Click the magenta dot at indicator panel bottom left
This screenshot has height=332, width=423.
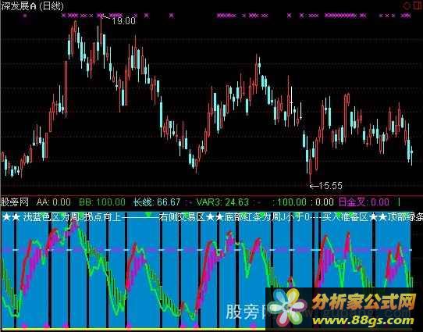click(x=24, y=325)
